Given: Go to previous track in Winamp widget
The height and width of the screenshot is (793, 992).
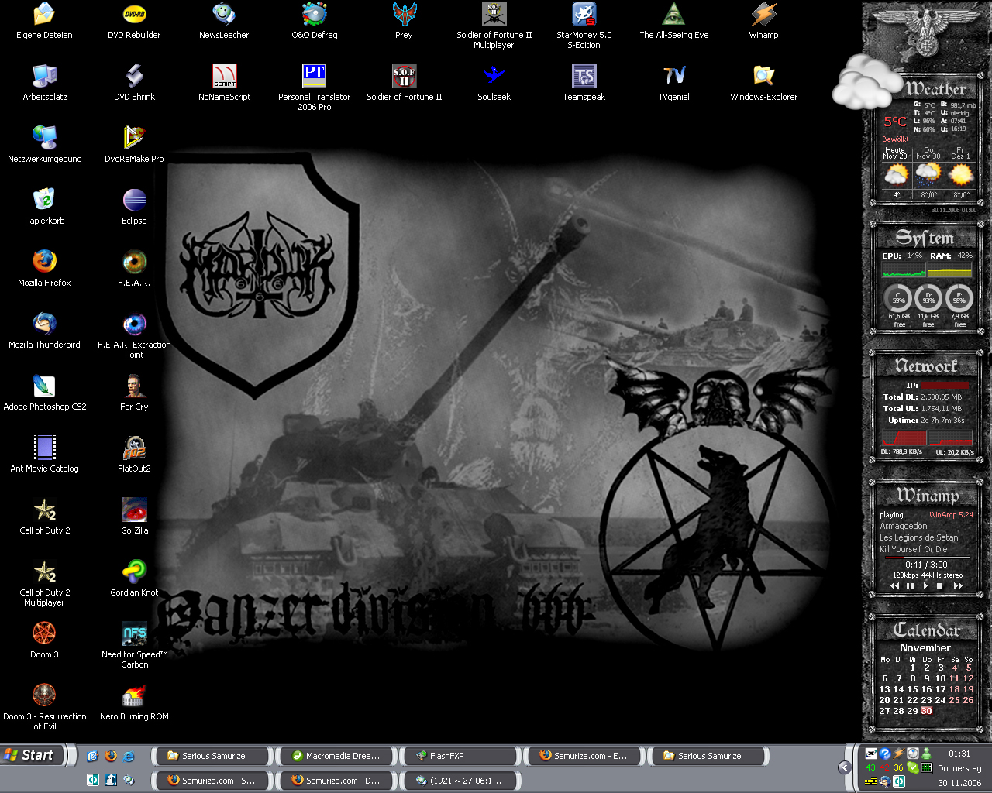Looking at the screenshot, I should tap(895, 586).
